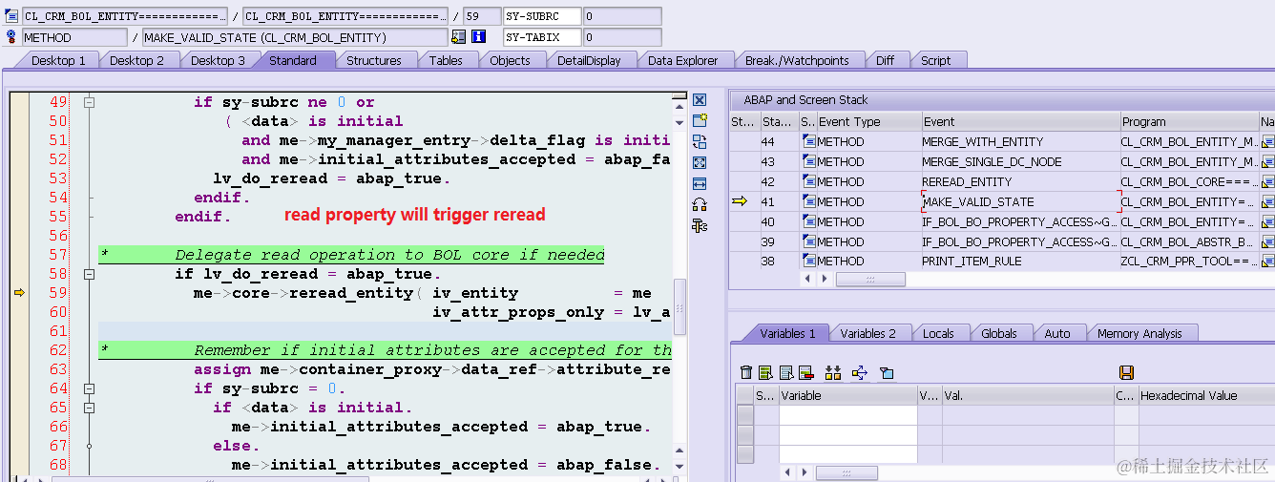
Task: Switch to the Variables 2 tab
Action: pos(867,333)
